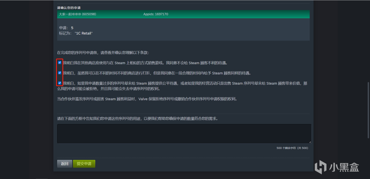This screenshot has width=370, height=179.
Task: Uncheck the similar sales method agreement checkbox
Action: pos(60,62)
